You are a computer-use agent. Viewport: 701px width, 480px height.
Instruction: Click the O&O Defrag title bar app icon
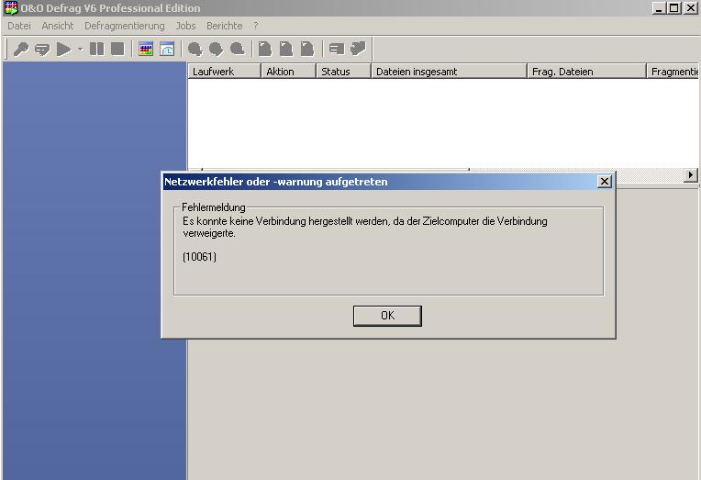11,8
